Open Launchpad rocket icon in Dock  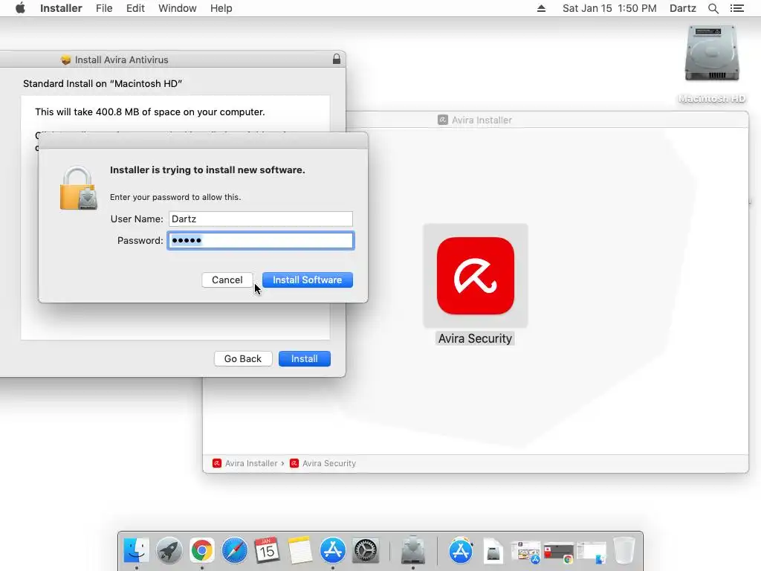(x=169, y=550)
